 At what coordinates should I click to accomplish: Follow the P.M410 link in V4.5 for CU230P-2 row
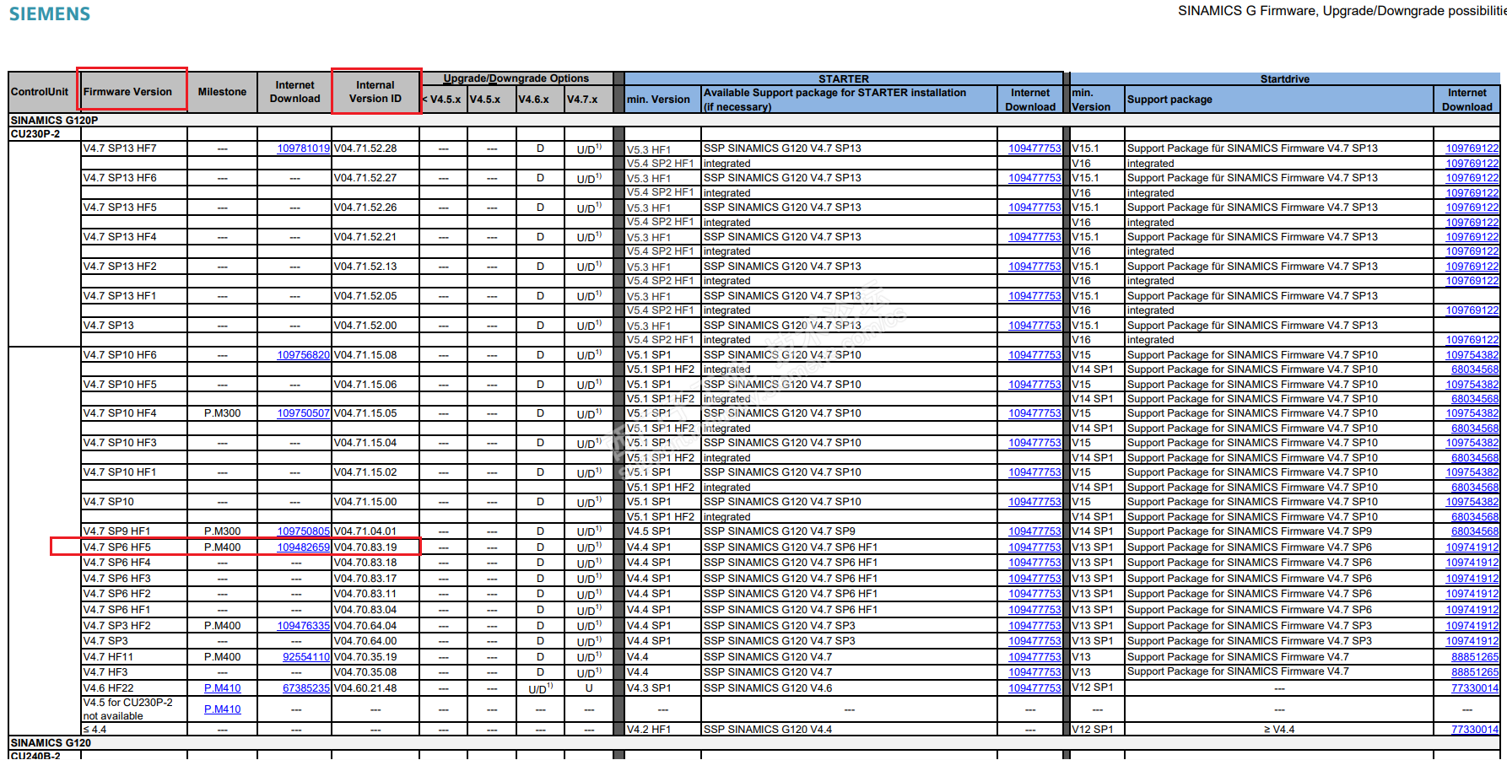point(222,709)
